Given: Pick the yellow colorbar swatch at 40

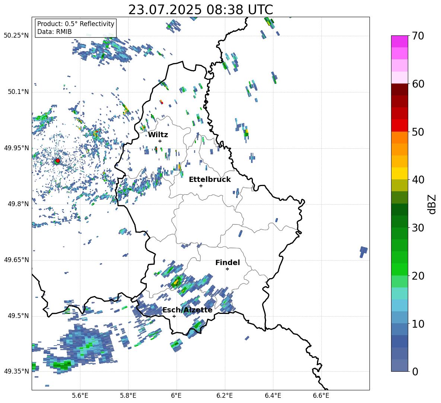Looking at the screenshot, I should coord(399,173).
